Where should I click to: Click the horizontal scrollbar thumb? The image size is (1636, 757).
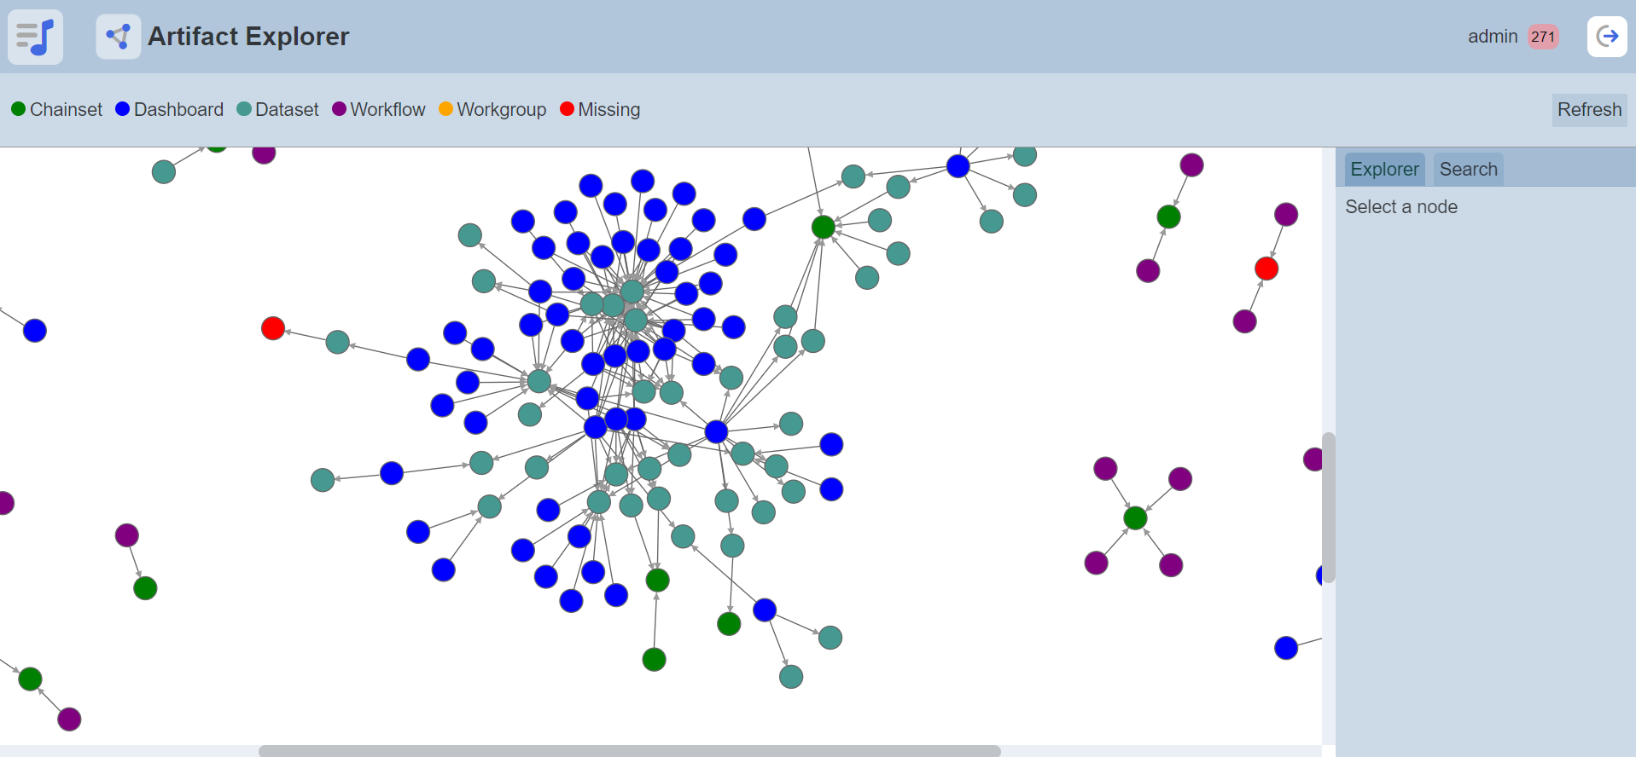[x=629, y=751]
